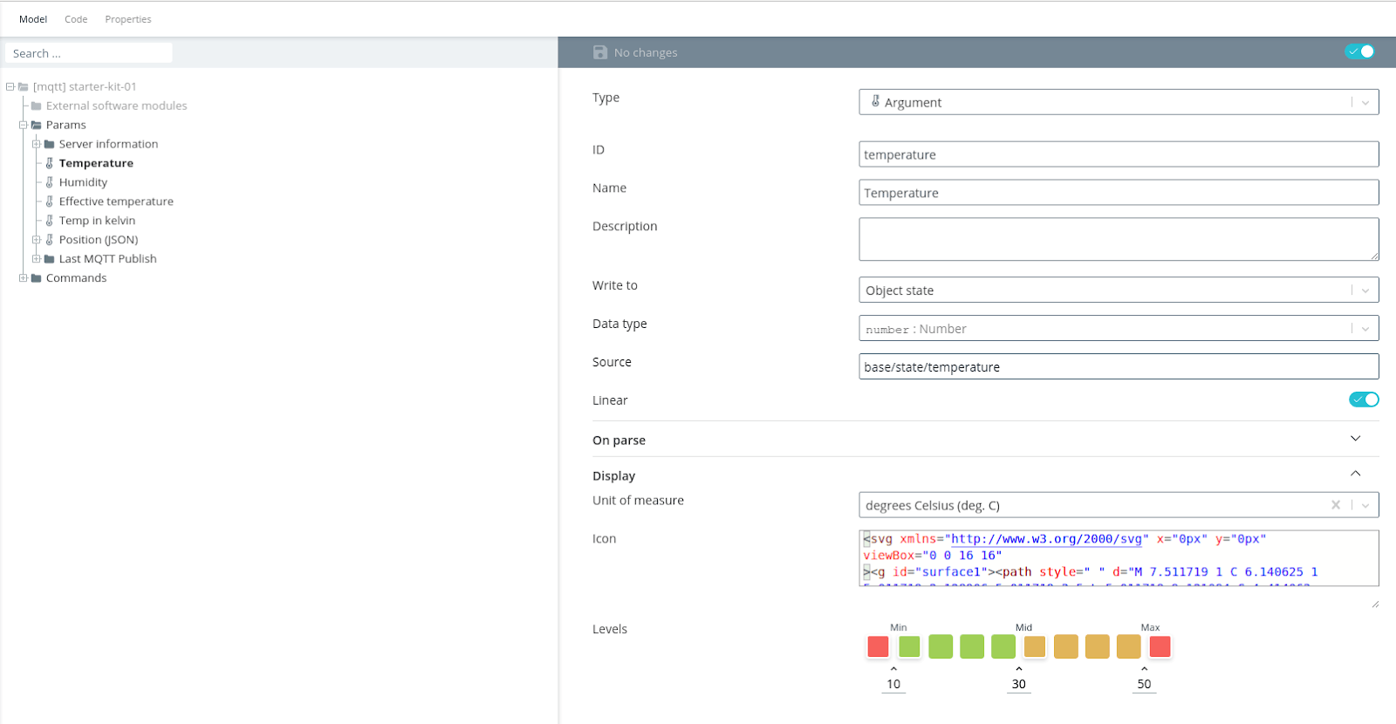
Task: Click the Source field base/state/temperature
Action: [1119, 366]
